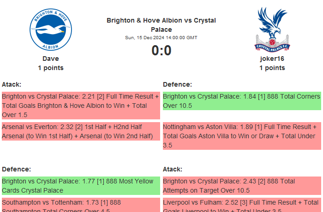
Task: Select green Most Yellow Cards Crystal Palace bet
Action: pos(81,186)
